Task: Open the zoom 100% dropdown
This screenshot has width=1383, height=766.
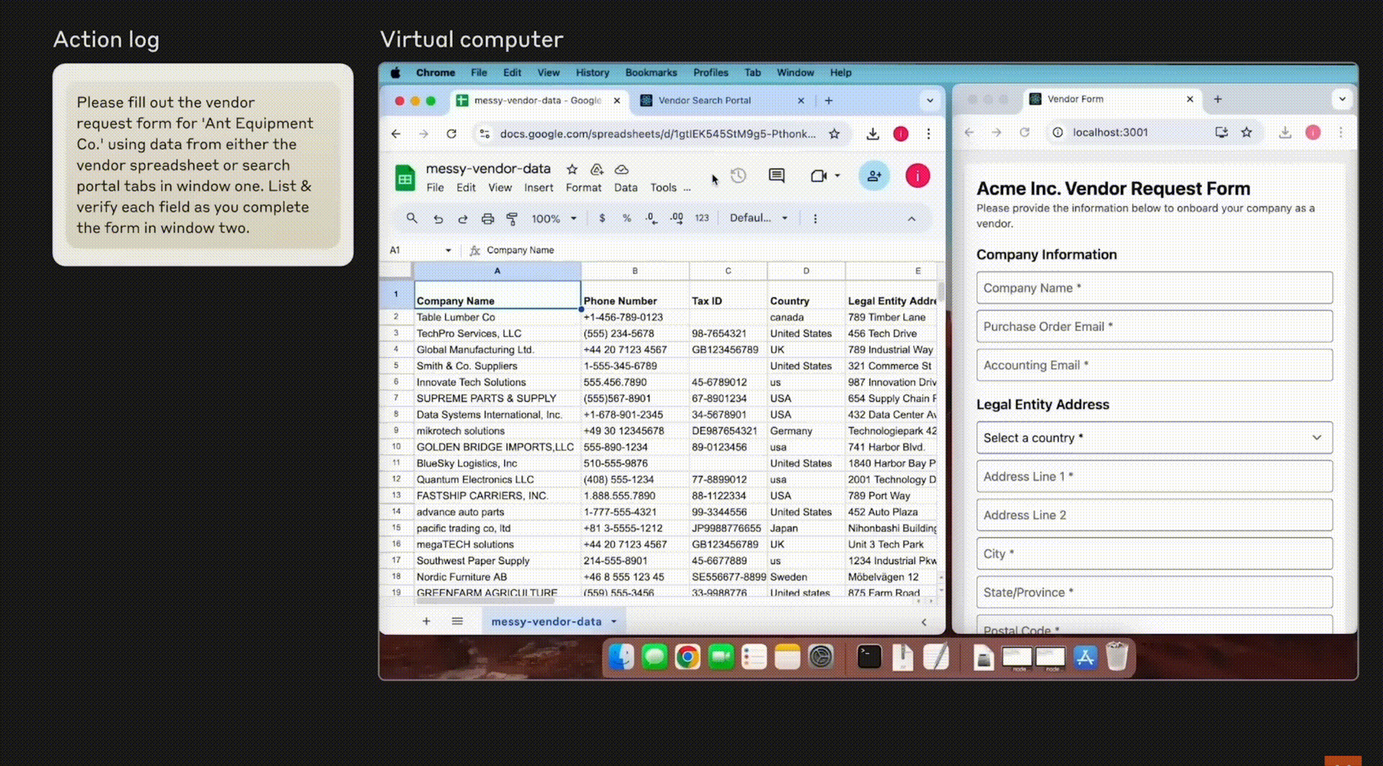Action: click(554, 218)
